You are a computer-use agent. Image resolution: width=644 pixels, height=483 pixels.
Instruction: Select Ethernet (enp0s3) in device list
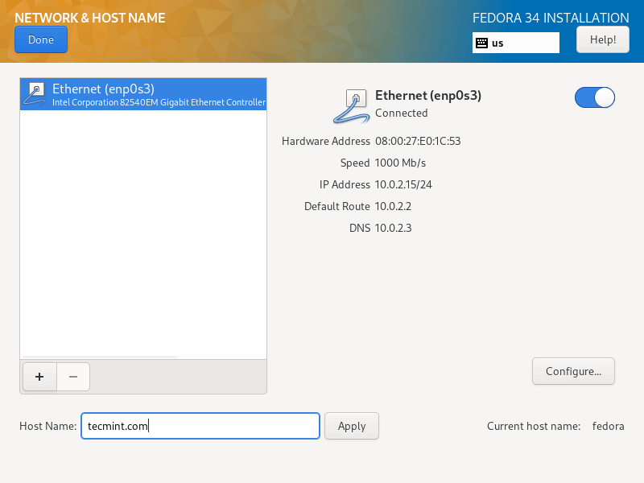click(143, 94)
